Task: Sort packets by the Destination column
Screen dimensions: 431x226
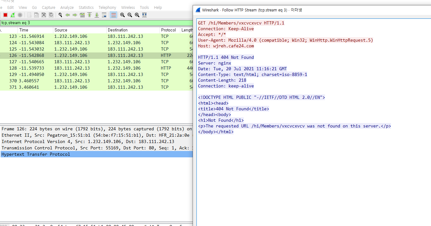Action: coord(133,30)
